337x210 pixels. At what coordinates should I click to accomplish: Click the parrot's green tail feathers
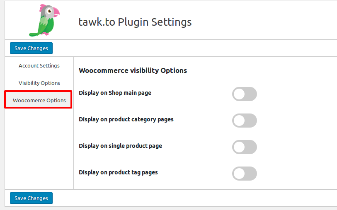point(34,34)
